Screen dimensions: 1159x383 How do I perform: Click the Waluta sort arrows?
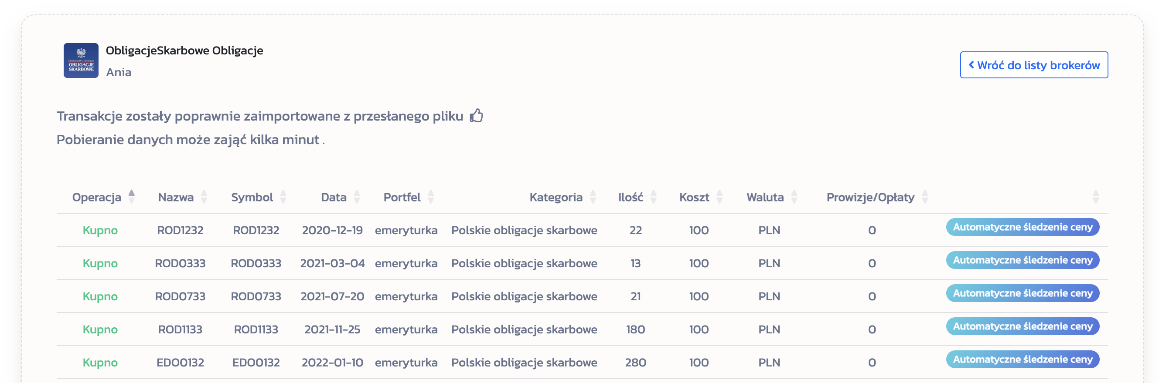(794, 197)
